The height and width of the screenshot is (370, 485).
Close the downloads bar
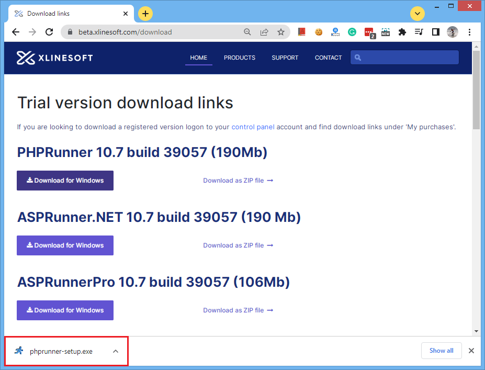point(471,351)
